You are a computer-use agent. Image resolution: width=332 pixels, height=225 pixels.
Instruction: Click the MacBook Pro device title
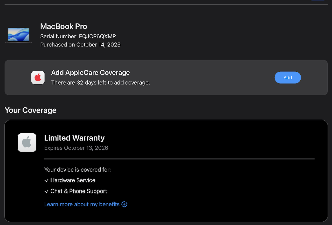pos(64,26)
